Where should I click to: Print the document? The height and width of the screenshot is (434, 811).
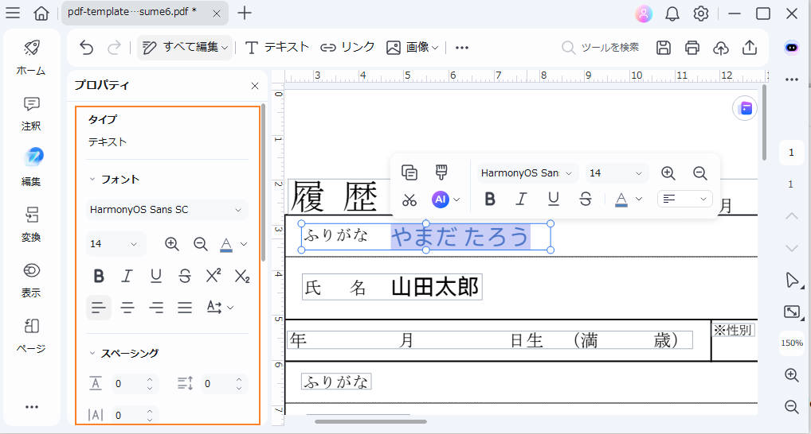pyautogui.click(x=692, y=48)
